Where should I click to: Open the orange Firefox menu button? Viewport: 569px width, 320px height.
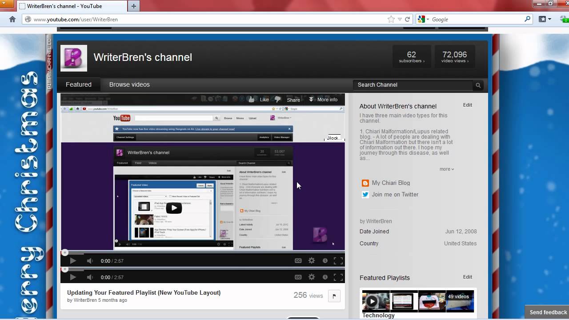(x=7, y=4)
